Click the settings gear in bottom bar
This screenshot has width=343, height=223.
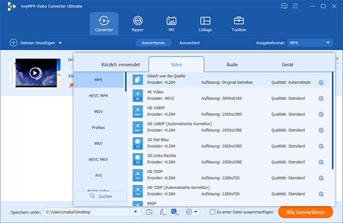[x=189, y=212]
